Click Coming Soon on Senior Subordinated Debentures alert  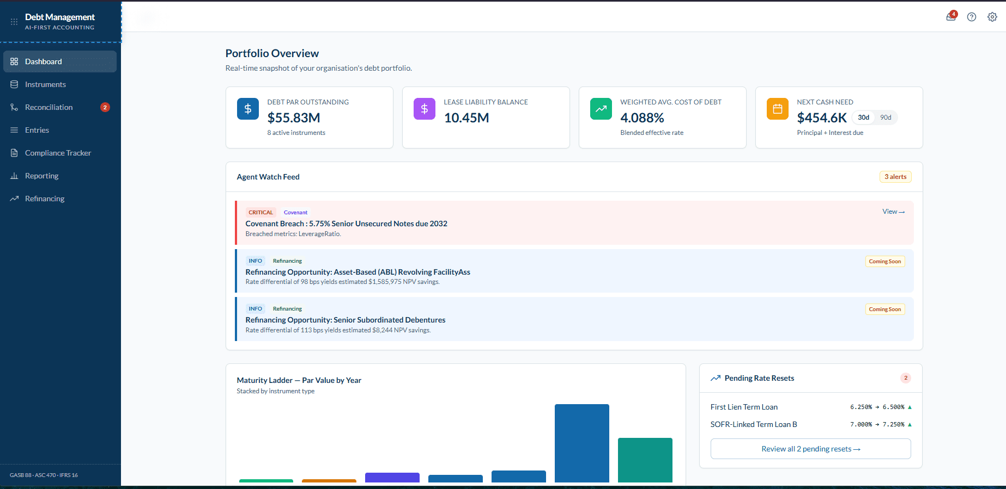click(885, 310)
